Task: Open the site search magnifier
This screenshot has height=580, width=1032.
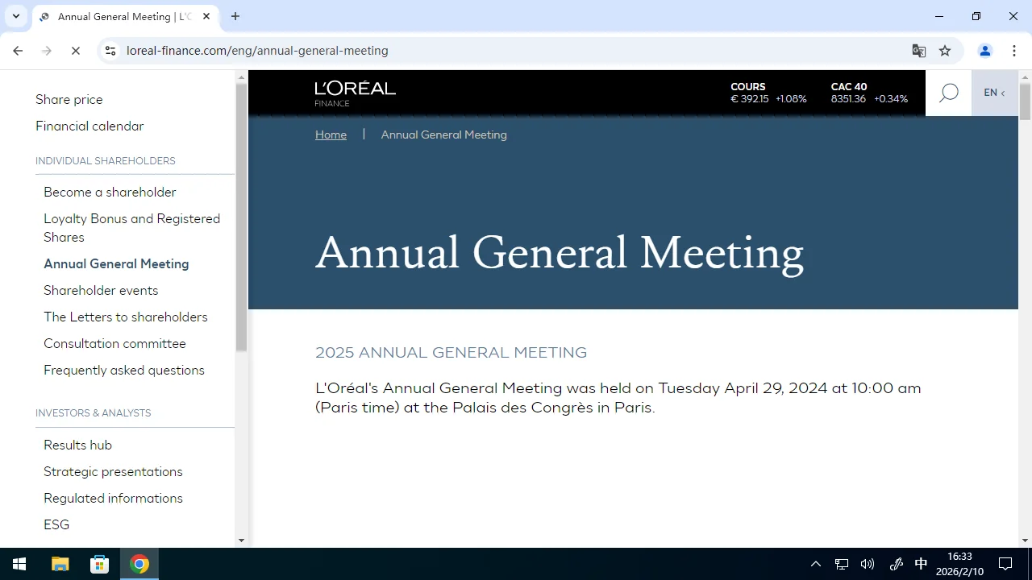Action: [x=948, y=92]
